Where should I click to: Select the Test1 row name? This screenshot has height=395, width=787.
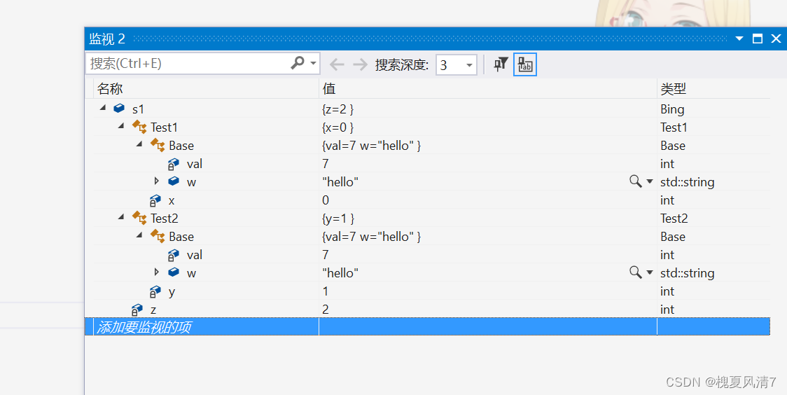(164, 127)
